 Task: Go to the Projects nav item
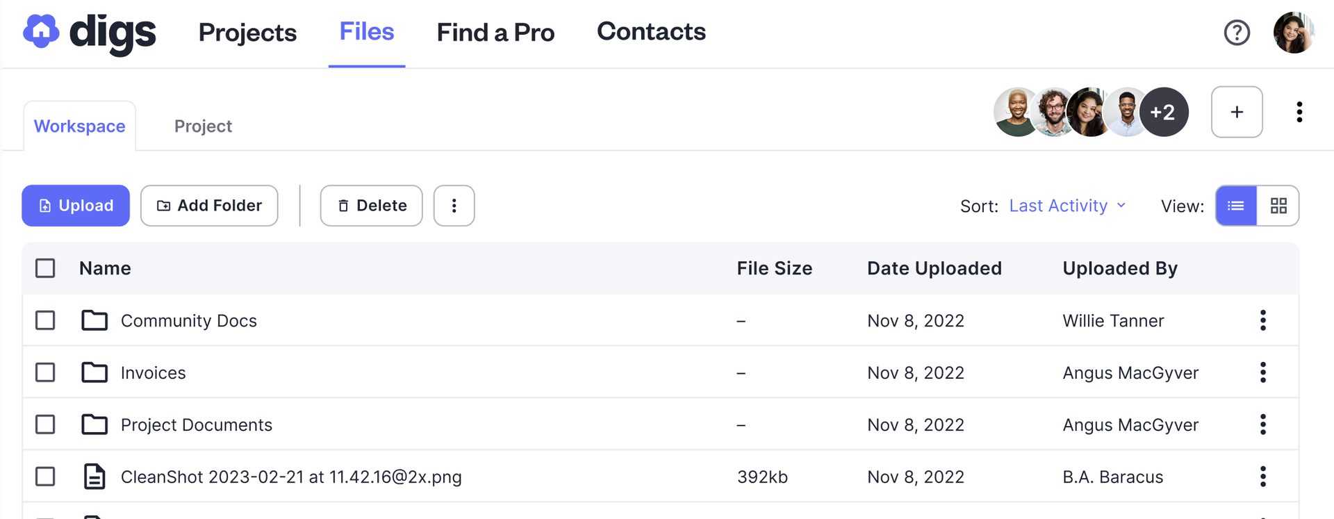(247, 33)
